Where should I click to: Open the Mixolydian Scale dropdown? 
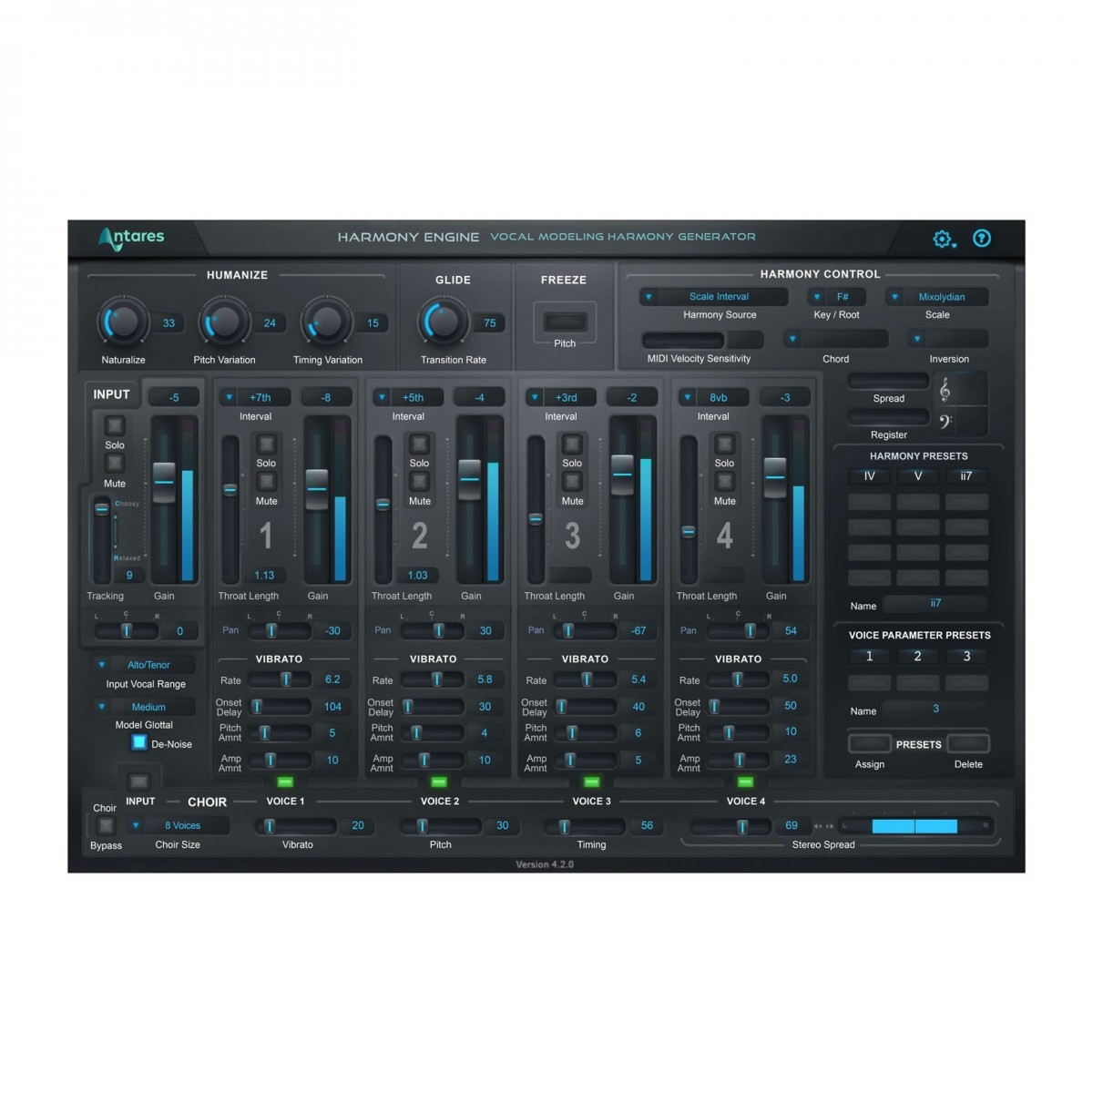coord(937,297)
